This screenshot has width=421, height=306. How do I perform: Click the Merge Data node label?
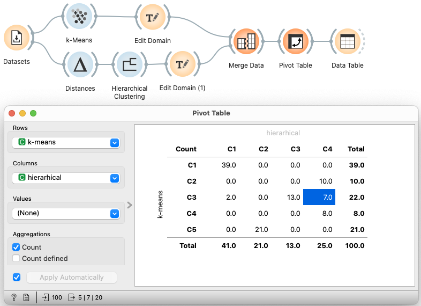pos(246,65)
